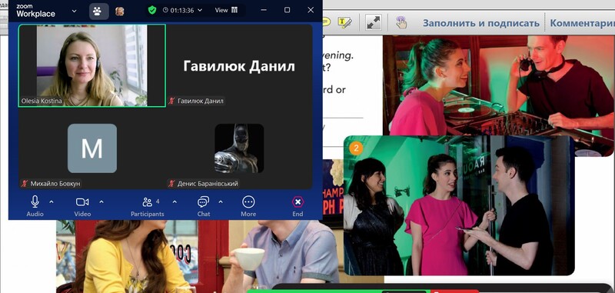
Task: Toggle PDF full-screen expand arrows icon
Action: point(374,22)
